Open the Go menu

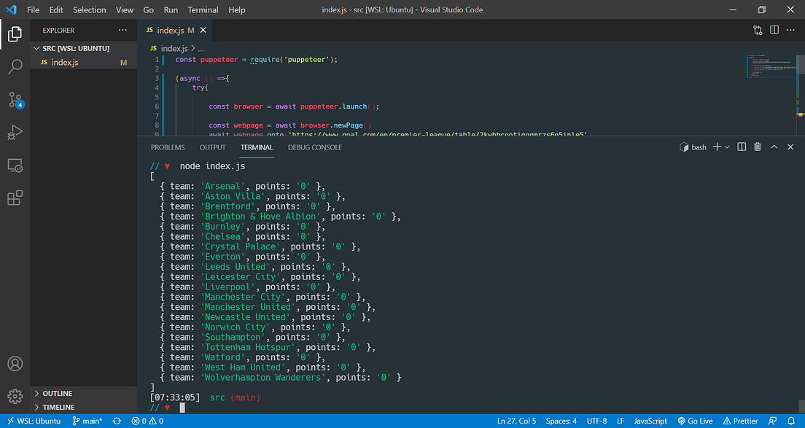coord(148,9)
